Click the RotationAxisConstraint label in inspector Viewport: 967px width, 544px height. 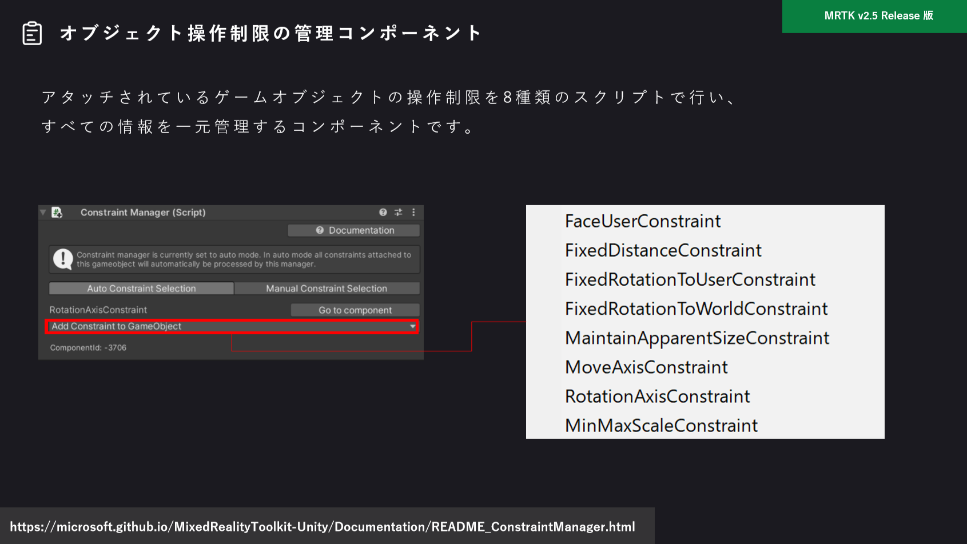coord(98,310)
